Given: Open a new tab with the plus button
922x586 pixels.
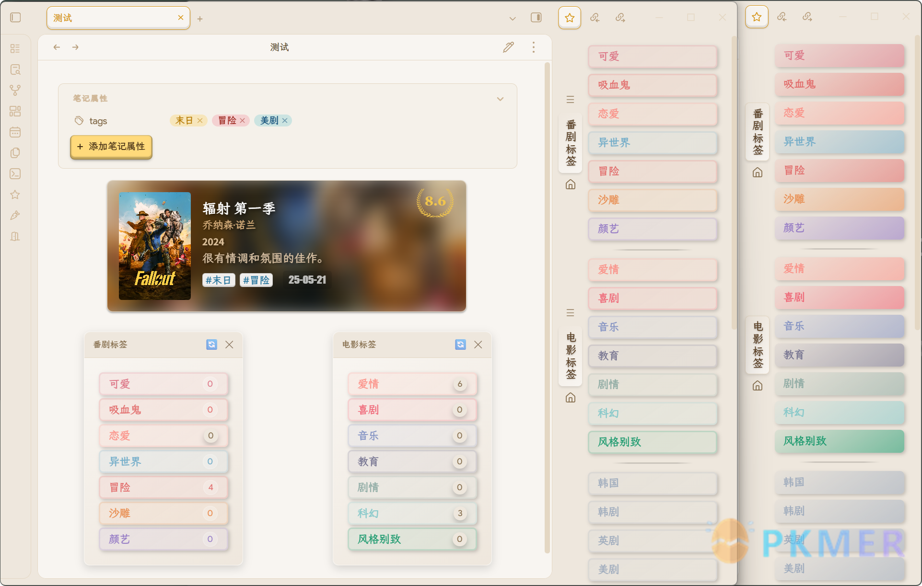Looking at the screenshot, I should point(200,18).
